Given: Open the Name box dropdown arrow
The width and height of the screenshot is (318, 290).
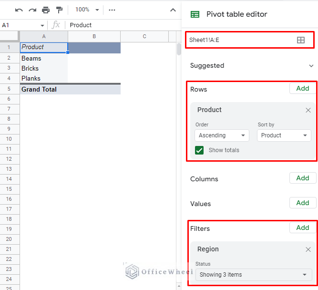Looking at the screenshot, I should tap(42, 26).
